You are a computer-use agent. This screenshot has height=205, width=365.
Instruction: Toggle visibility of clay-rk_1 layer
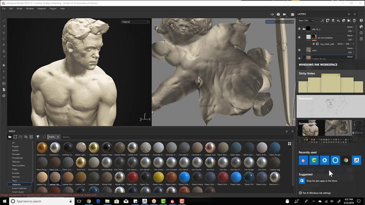pyautogui.click(x=299, y=29)
